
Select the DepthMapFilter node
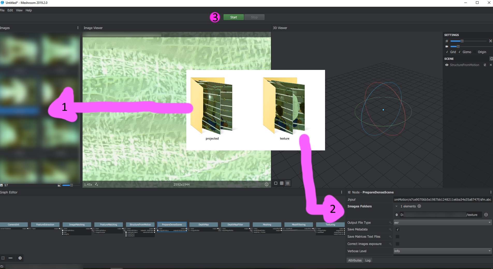point(235,224)
